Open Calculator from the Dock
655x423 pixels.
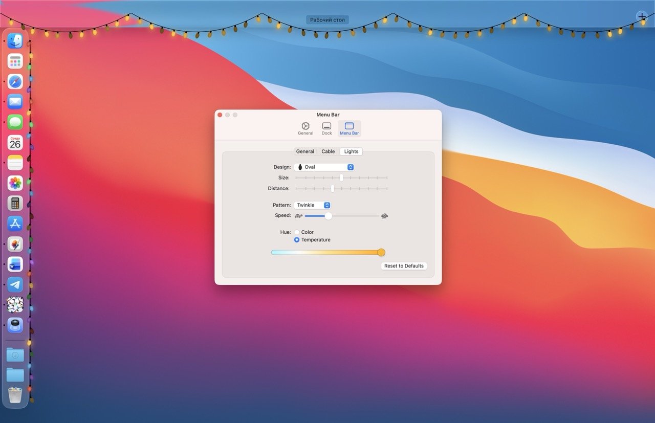click(15, 203)
